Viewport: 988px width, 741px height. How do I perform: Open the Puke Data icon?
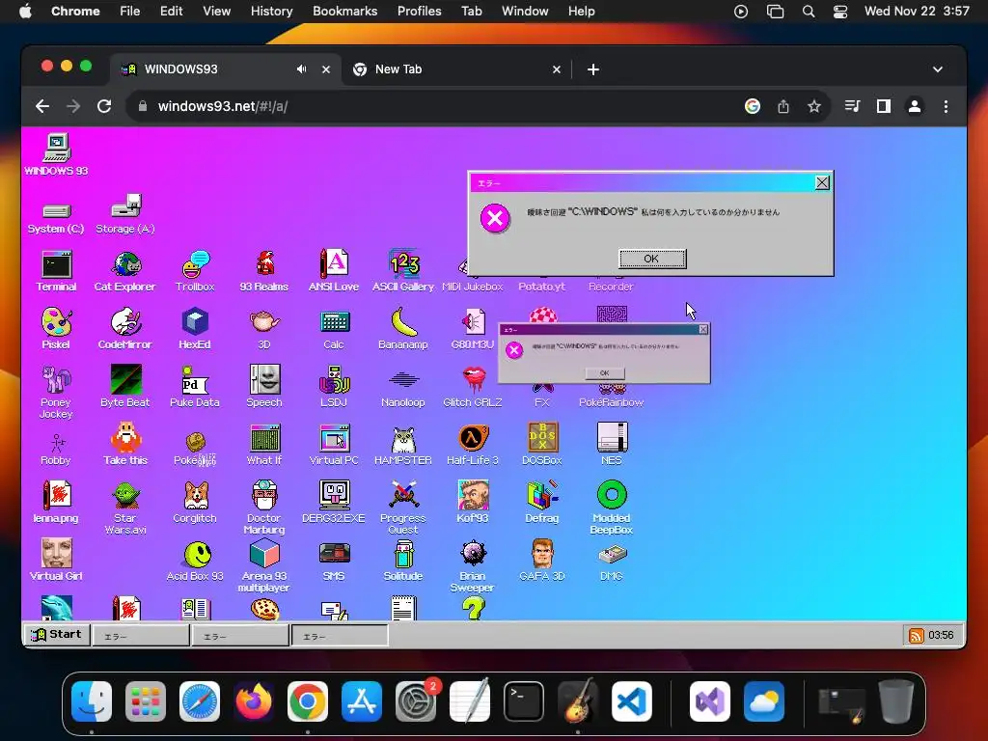(x=195, y=386)
